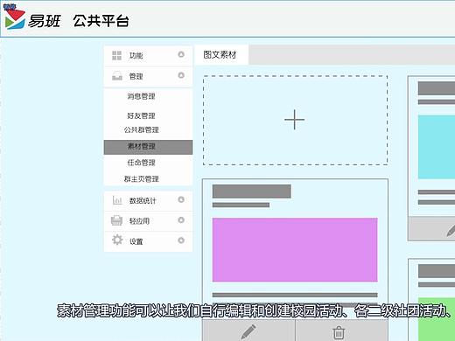This screenshot has width=455, height=341.
Task: Click the trash delete icon under pink card
Action: [x=339, y=332]
